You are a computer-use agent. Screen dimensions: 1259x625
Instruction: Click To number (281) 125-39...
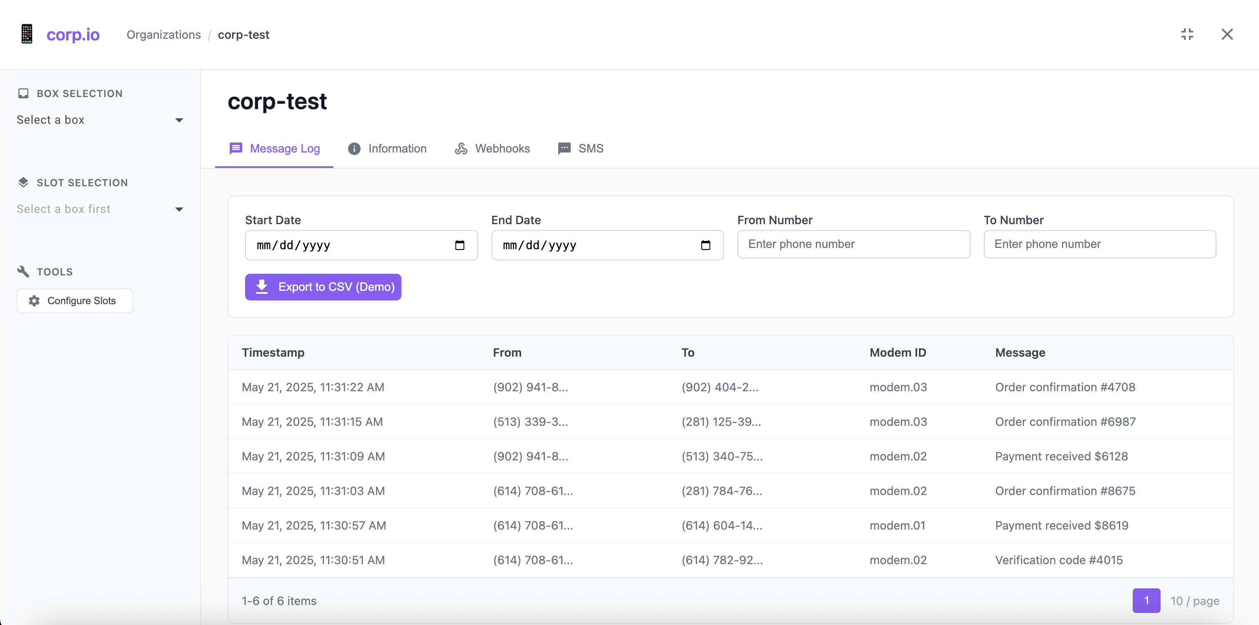point(721,422)
